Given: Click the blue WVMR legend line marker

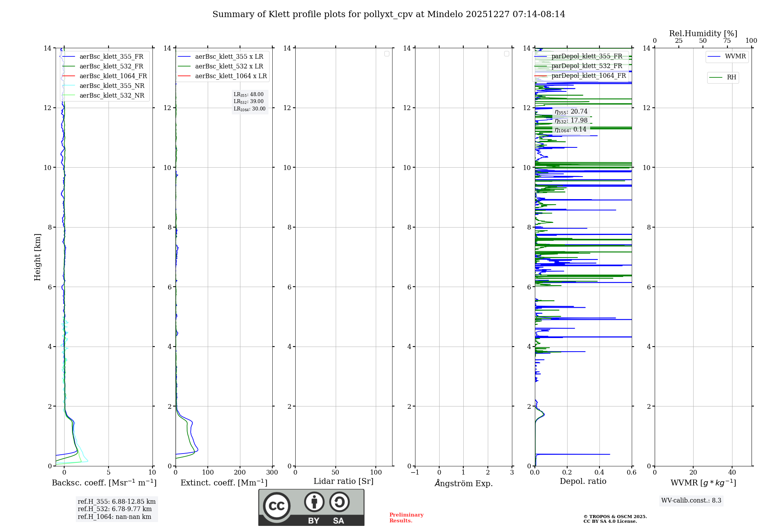Looking at the screenshot, I should [x=714, y=56].
